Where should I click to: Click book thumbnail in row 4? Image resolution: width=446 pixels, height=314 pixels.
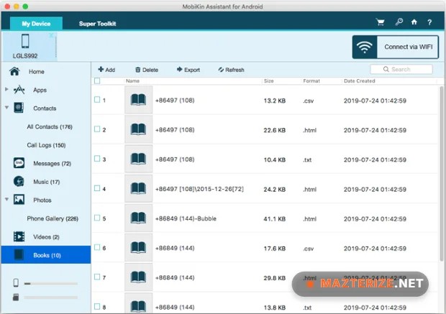139,188
